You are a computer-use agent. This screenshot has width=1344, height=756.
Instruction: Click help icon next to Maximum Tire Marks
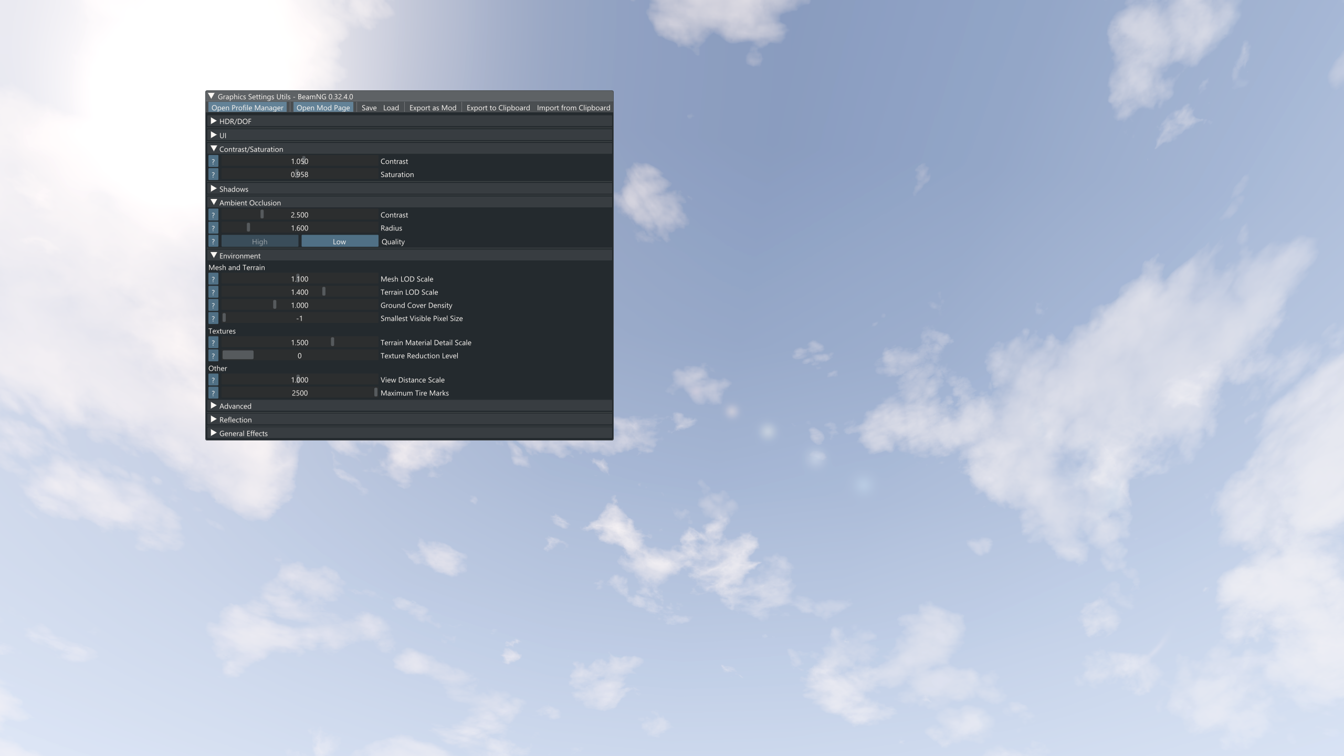(x=213, y=393)
